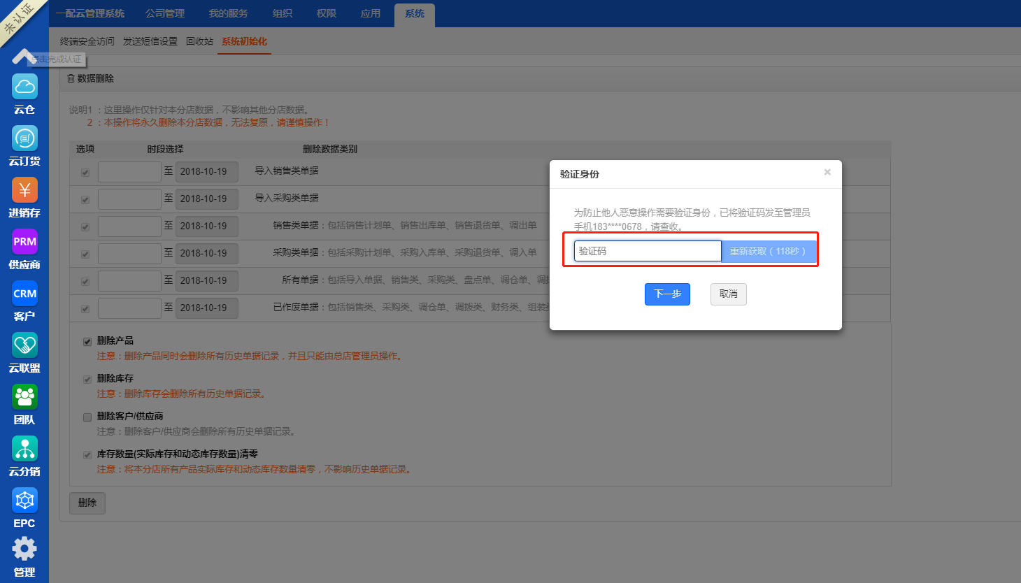
Task: Click start date field for 导入销售类单据
Action: pos(129,172)
